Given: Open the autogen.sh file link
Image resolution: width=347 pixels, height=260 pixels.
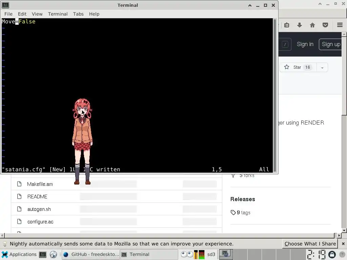Looking at the screenshot, I should pos(39,209).
